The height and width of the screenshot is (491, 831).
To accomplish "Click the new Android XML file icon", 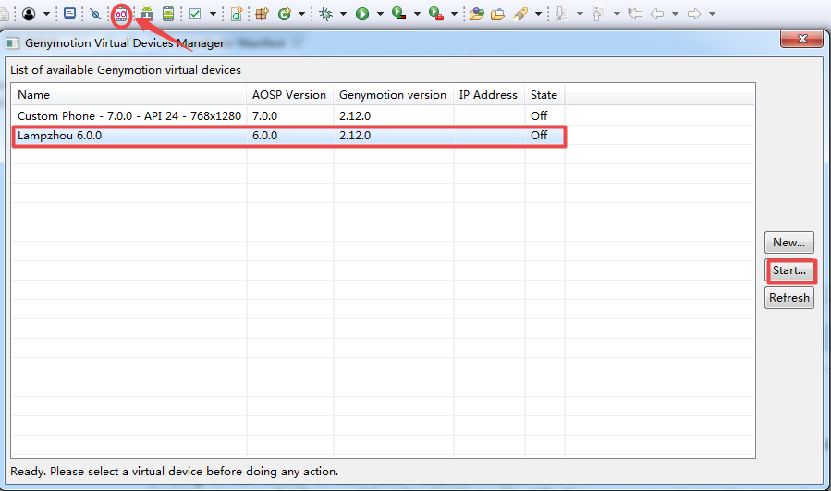I will [x=237, y=14].
